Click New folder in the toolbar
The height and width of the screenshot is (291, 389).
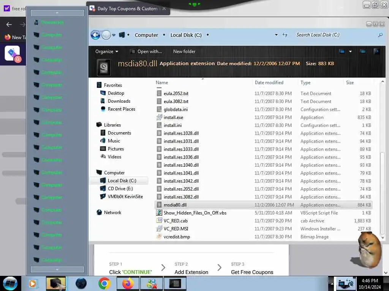(184, 52)
